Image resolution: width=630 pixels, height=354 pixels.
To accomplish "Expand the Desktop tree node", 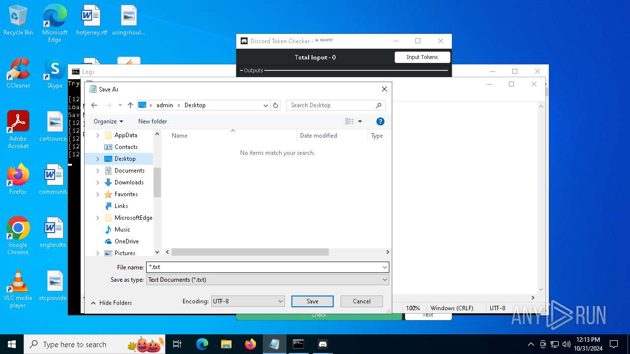I will (x=97, y=159).
